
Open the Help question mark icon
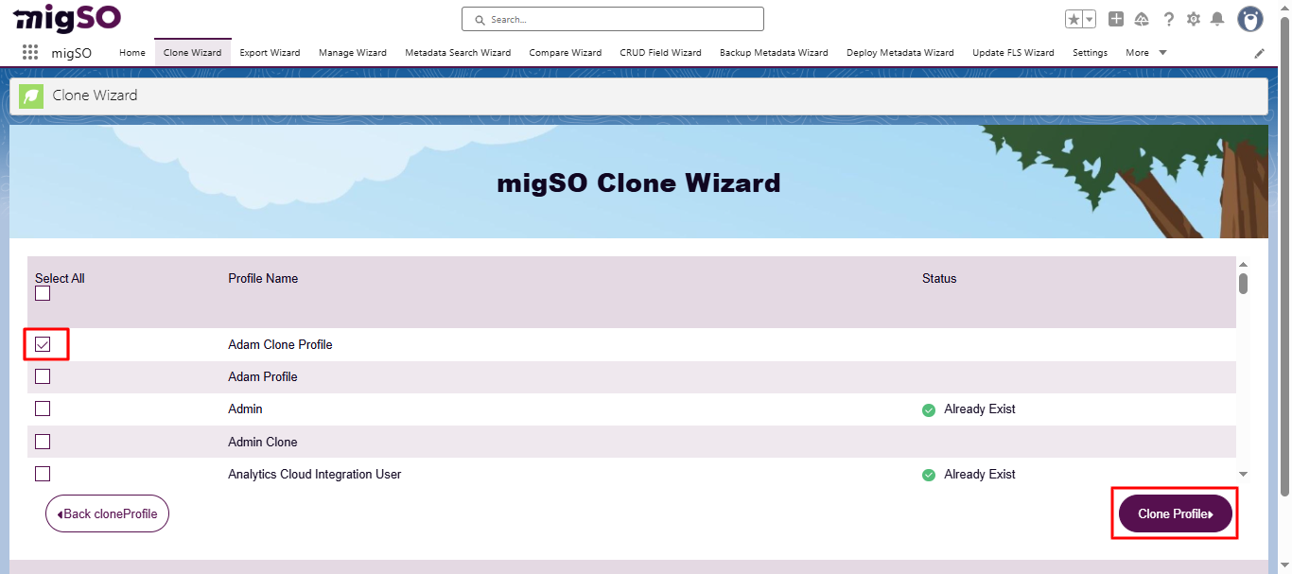[1169, 19]
